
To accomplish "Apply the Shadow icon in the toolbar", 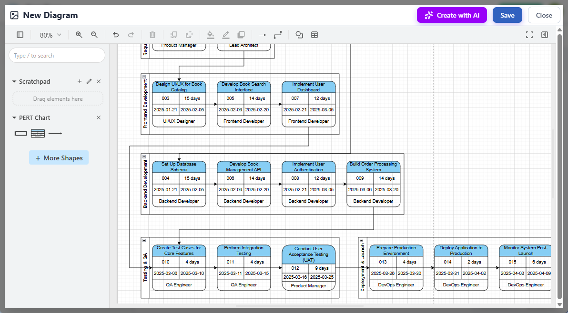I will 241,35.
